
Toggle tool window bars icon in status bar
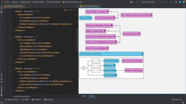pos(2,103)
